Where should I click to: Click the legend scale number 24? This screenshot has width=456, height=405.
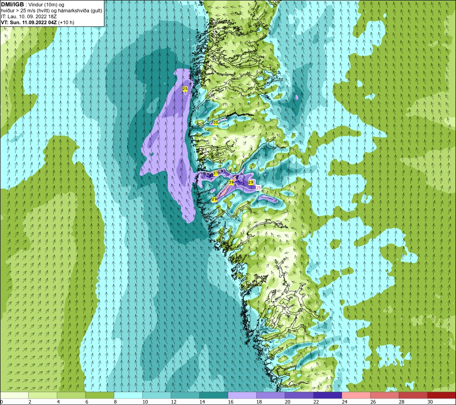(345, 402)
